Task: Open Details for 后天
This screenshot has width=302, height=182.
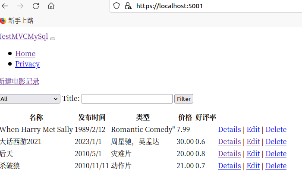Action: point(230,154)
